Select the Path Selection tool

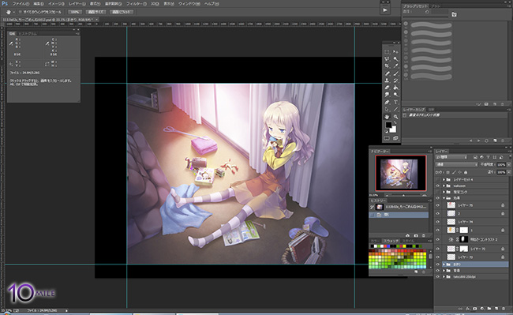coord(387,109)
